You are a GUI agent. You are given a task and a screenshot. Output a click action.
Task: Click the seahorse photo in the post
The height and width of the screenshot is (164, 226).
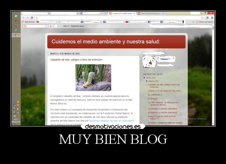tap(93, 77)
